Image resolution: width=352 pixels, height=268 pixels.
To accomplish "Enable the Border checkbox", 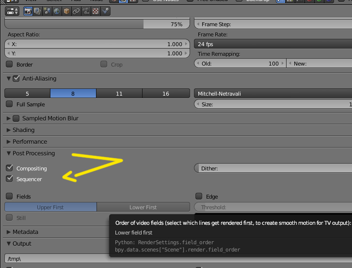I will pos(9,64).
